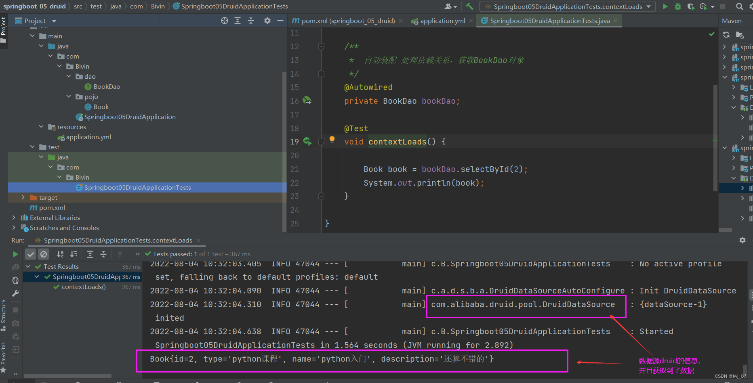Open Search Everywhere with the magnifier
This screenshot has height=383, width=753.
pos(738,6)
